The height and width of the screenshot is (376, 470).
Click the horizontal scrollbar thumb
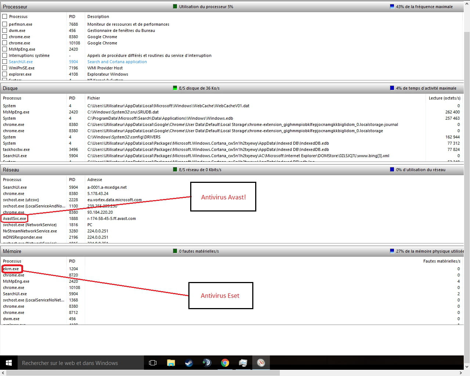click(x=143, y=373)
